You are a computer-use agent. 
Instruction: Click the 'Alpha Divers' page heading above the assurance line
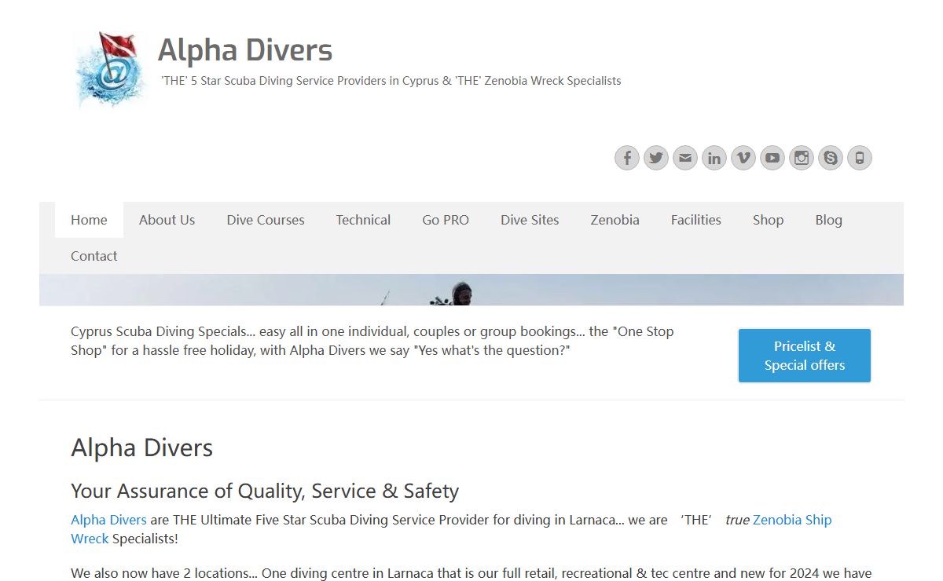coord(142,448)
